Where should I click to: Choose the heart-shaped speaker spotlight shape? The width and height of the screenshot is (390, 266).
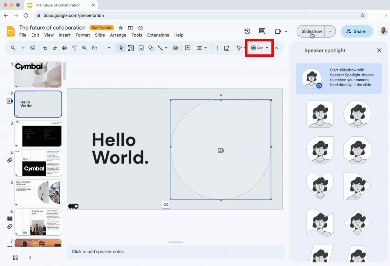(x=320, y=186)
